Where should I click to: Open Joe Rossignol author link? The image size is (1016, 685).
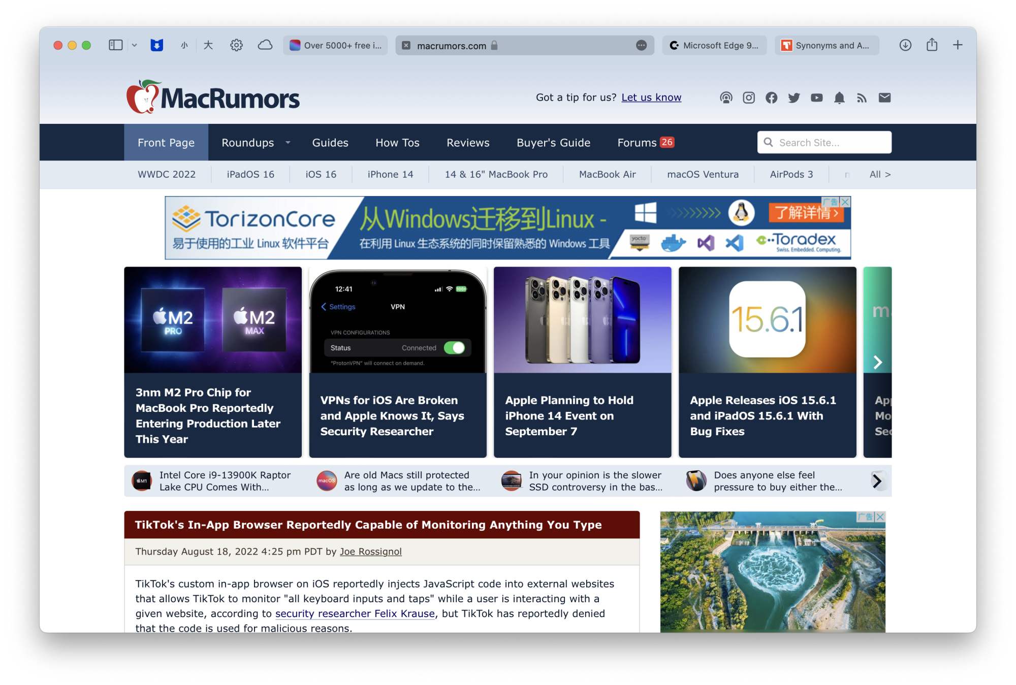click(x=370, y=551)
